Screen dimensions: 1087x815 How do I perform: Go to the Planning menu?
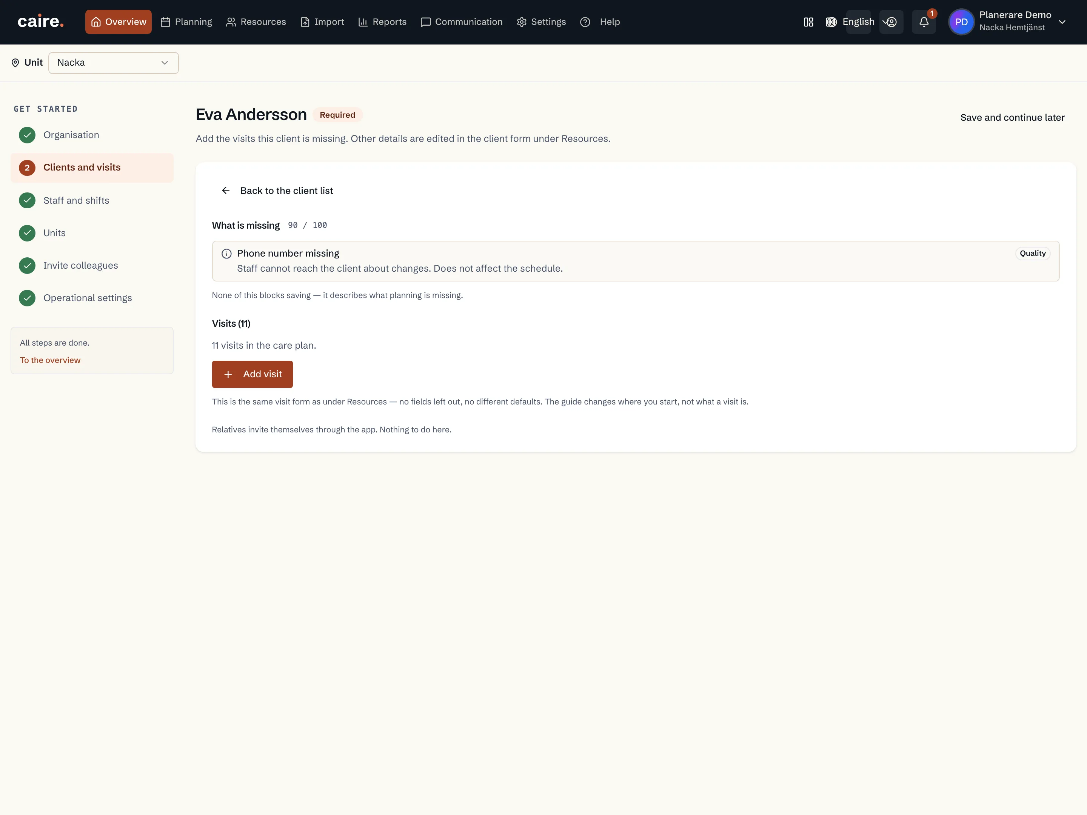pyautogui.click(x=186, y=22)
